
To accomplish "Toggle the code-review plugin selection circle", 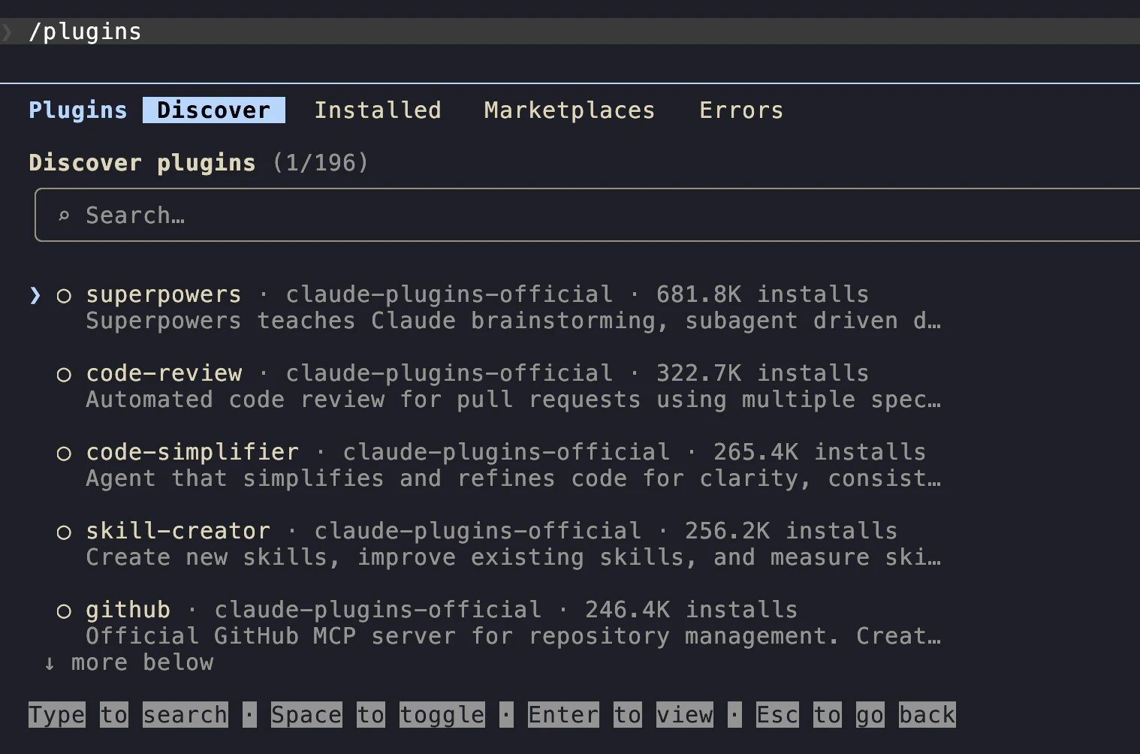I will click(64, 375).
